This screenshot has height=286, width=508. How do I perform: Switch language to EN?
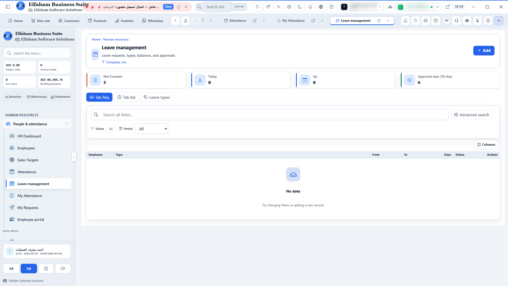click(x=29, y=269)
